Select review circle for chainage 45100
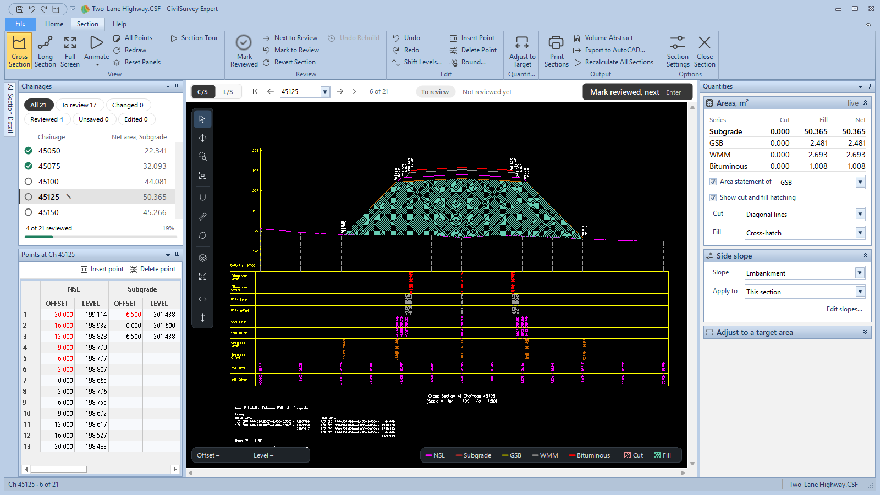The height and width of the screenshot is (495, 880). tap(29, 182)
